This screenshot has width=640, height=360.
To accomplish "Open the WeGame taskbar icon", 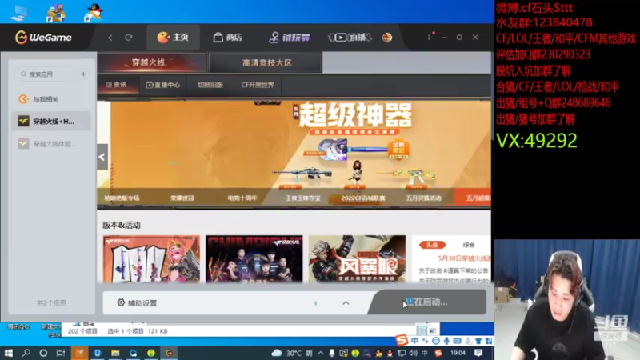I will tap(169, 353).
